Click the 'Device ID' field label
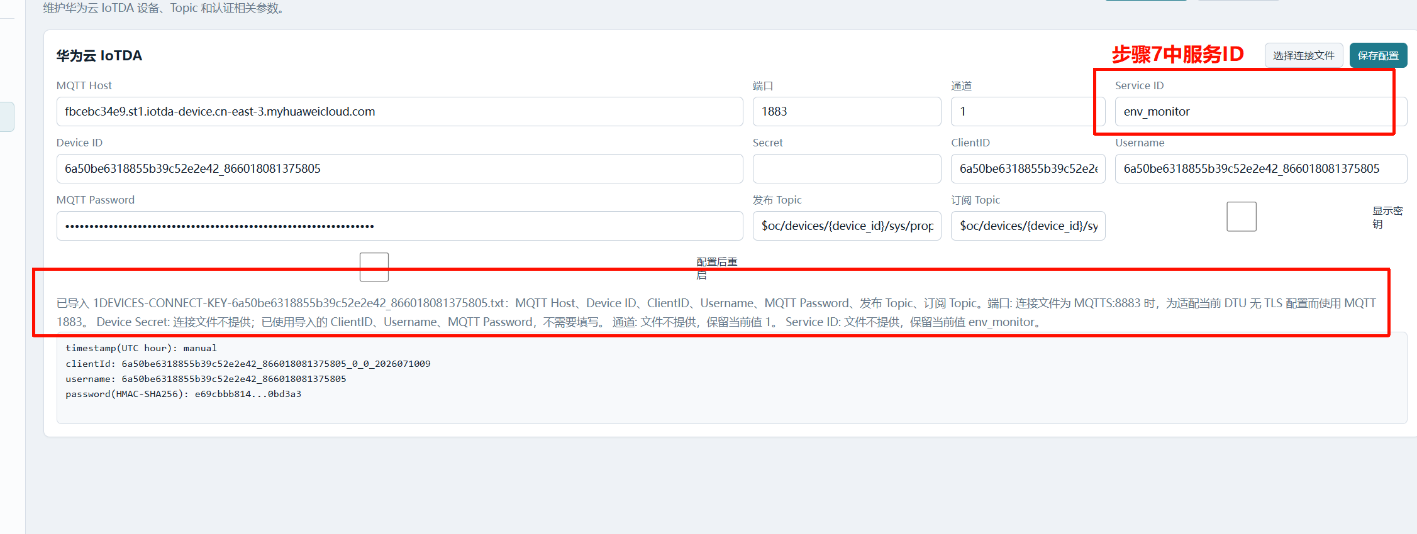 [x=79, y=143]
